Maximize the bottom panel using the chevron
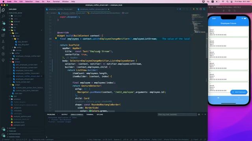The image size is (252, 141). click(202, 114)
